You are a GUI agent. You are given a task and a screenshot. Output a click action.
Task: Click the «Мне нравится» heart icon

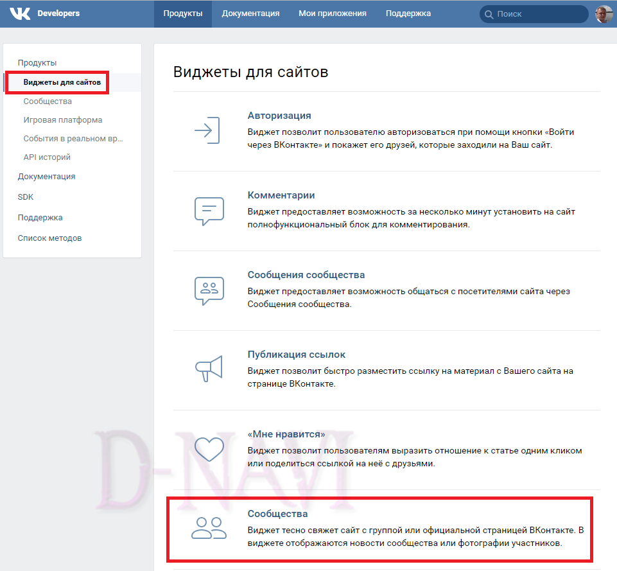(x=209, y=449)
